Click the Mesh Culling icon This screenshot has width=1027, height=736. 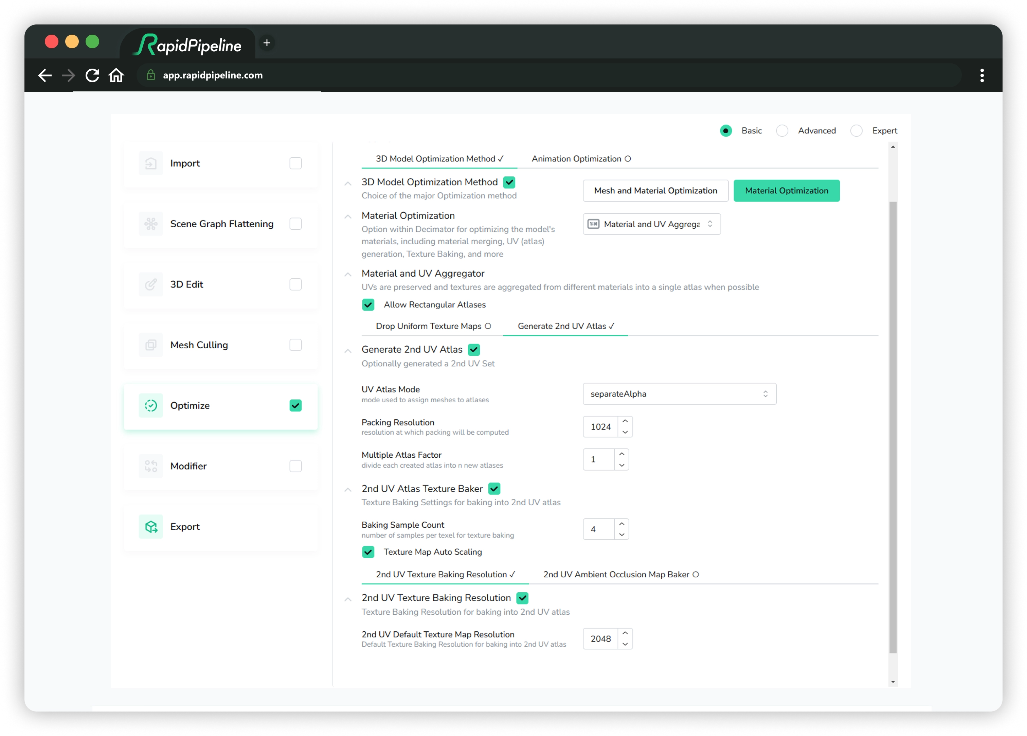click(x=151, y=345)
